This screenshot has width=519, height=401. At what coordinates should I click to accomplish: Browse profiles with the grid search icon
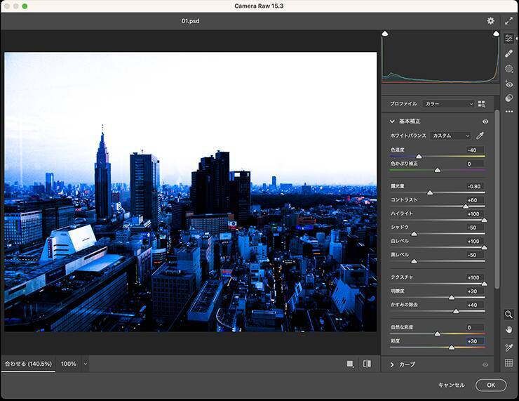tap(481, 104)
